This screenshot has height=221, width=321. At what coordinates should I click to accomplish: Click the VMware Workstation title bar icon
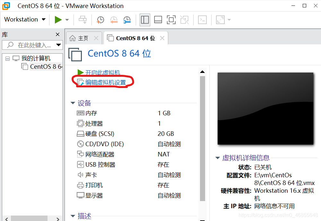pyautogui.click(x=6, y=6)
